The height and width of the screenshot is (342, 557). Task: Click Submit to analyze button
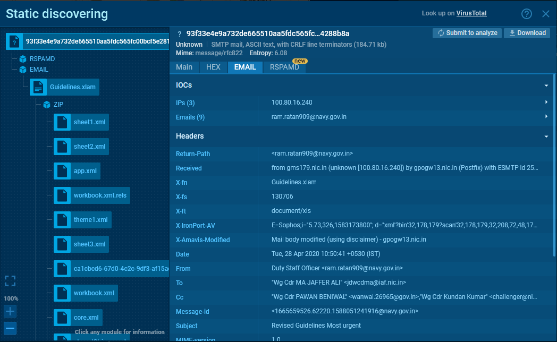(467, 33)
